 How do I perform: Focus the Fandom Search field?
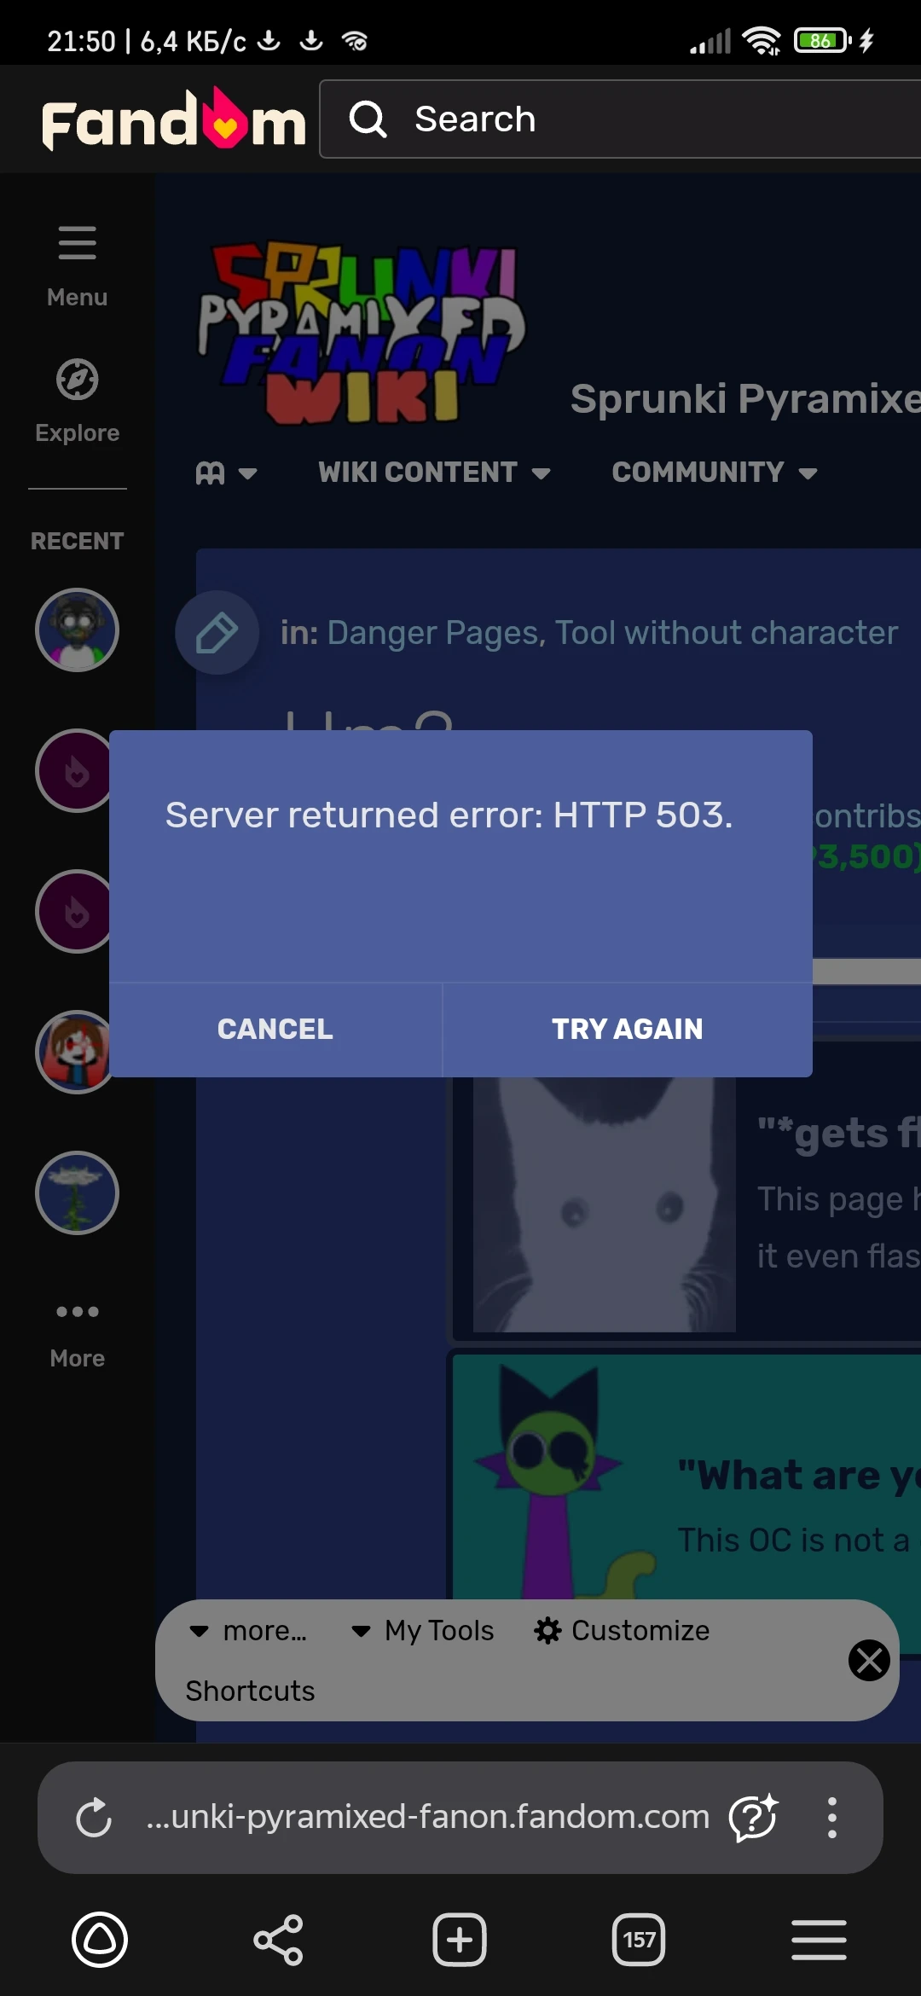click(620, 119)
